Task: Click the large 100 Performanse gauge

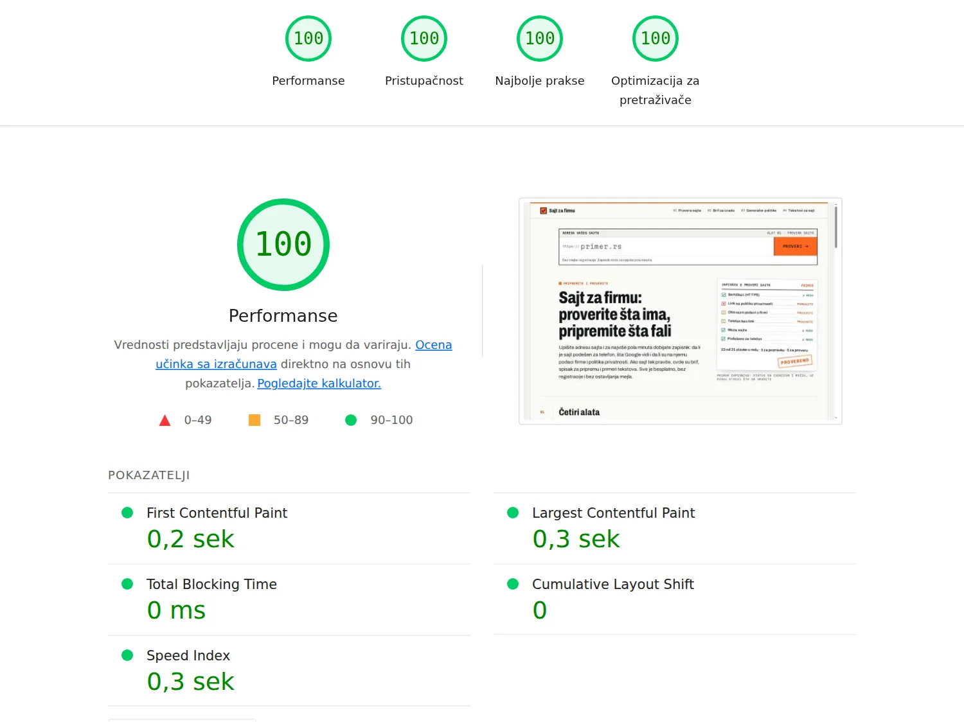Action: click(283, 245)
